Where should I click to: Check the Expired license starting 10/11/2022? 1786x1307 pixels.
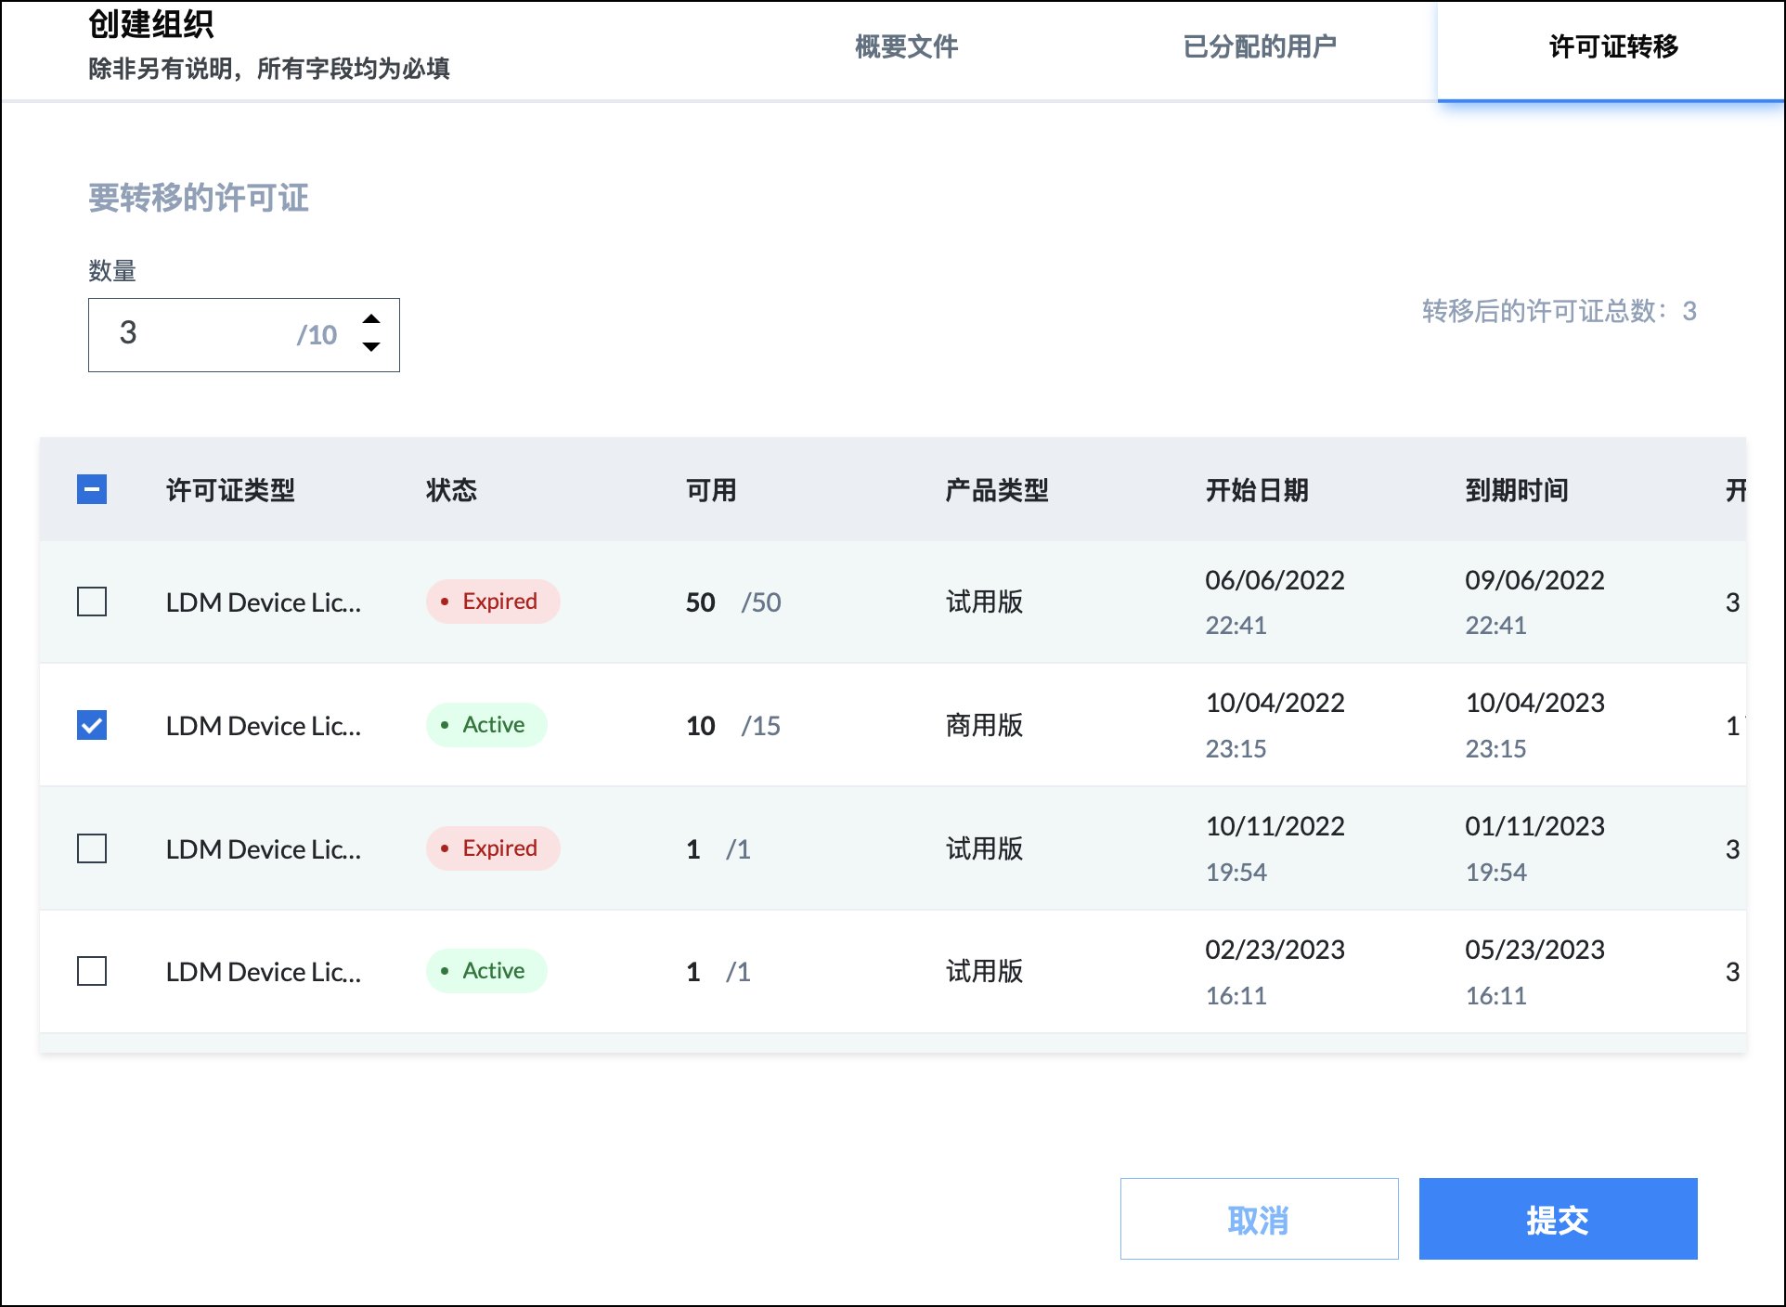[x=92, y=848]
